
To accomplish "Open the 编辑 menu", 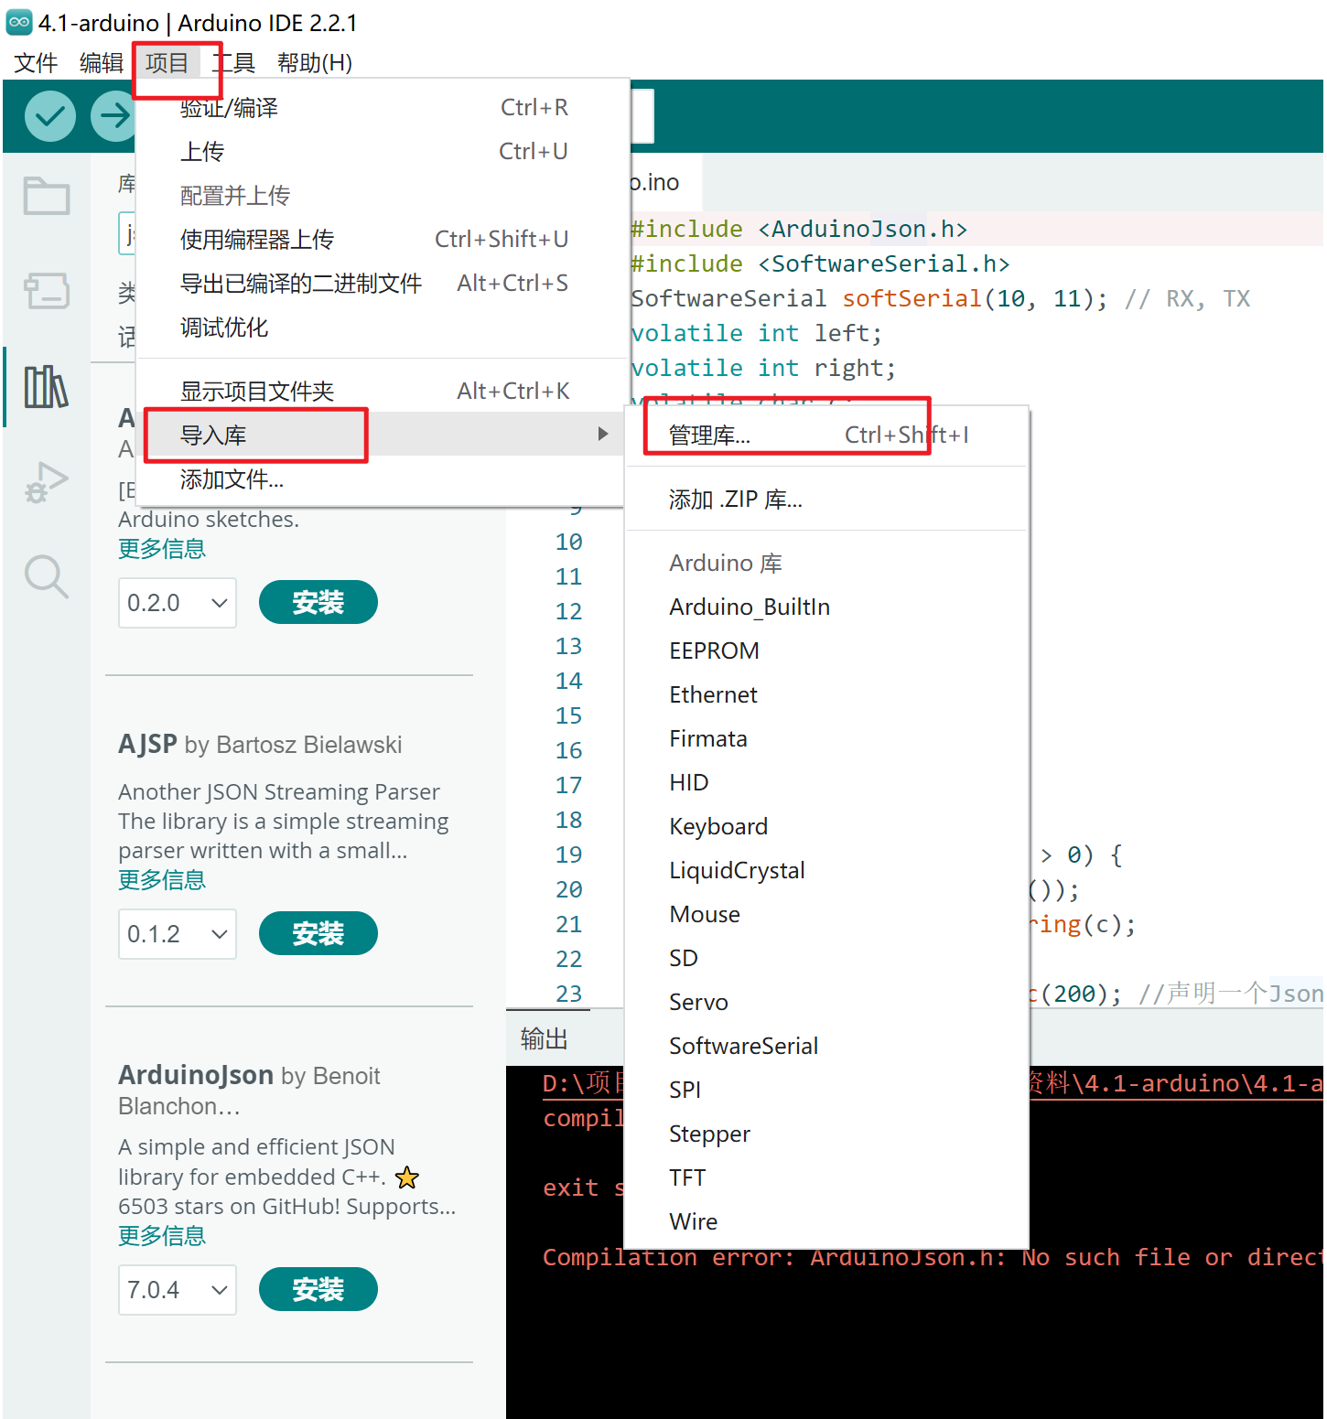I will click(x=102, y=62).
